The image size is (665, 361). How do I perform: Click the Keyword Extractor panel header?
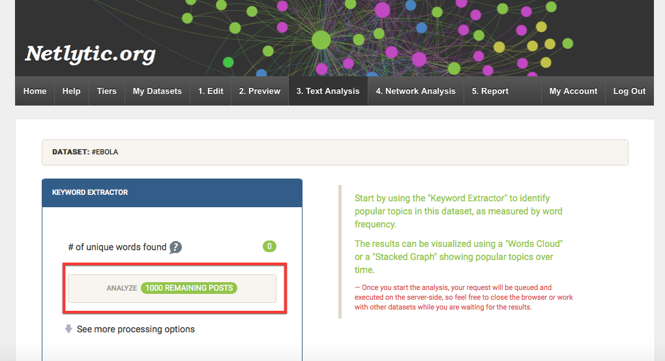click(171, 193)
